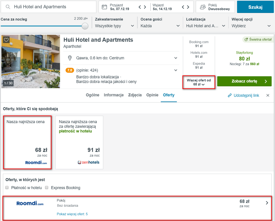Open the Pokaż więcej ofert: 5 link
The width and height of the screenshot is (275, 221).
click(x=72, y=214)
